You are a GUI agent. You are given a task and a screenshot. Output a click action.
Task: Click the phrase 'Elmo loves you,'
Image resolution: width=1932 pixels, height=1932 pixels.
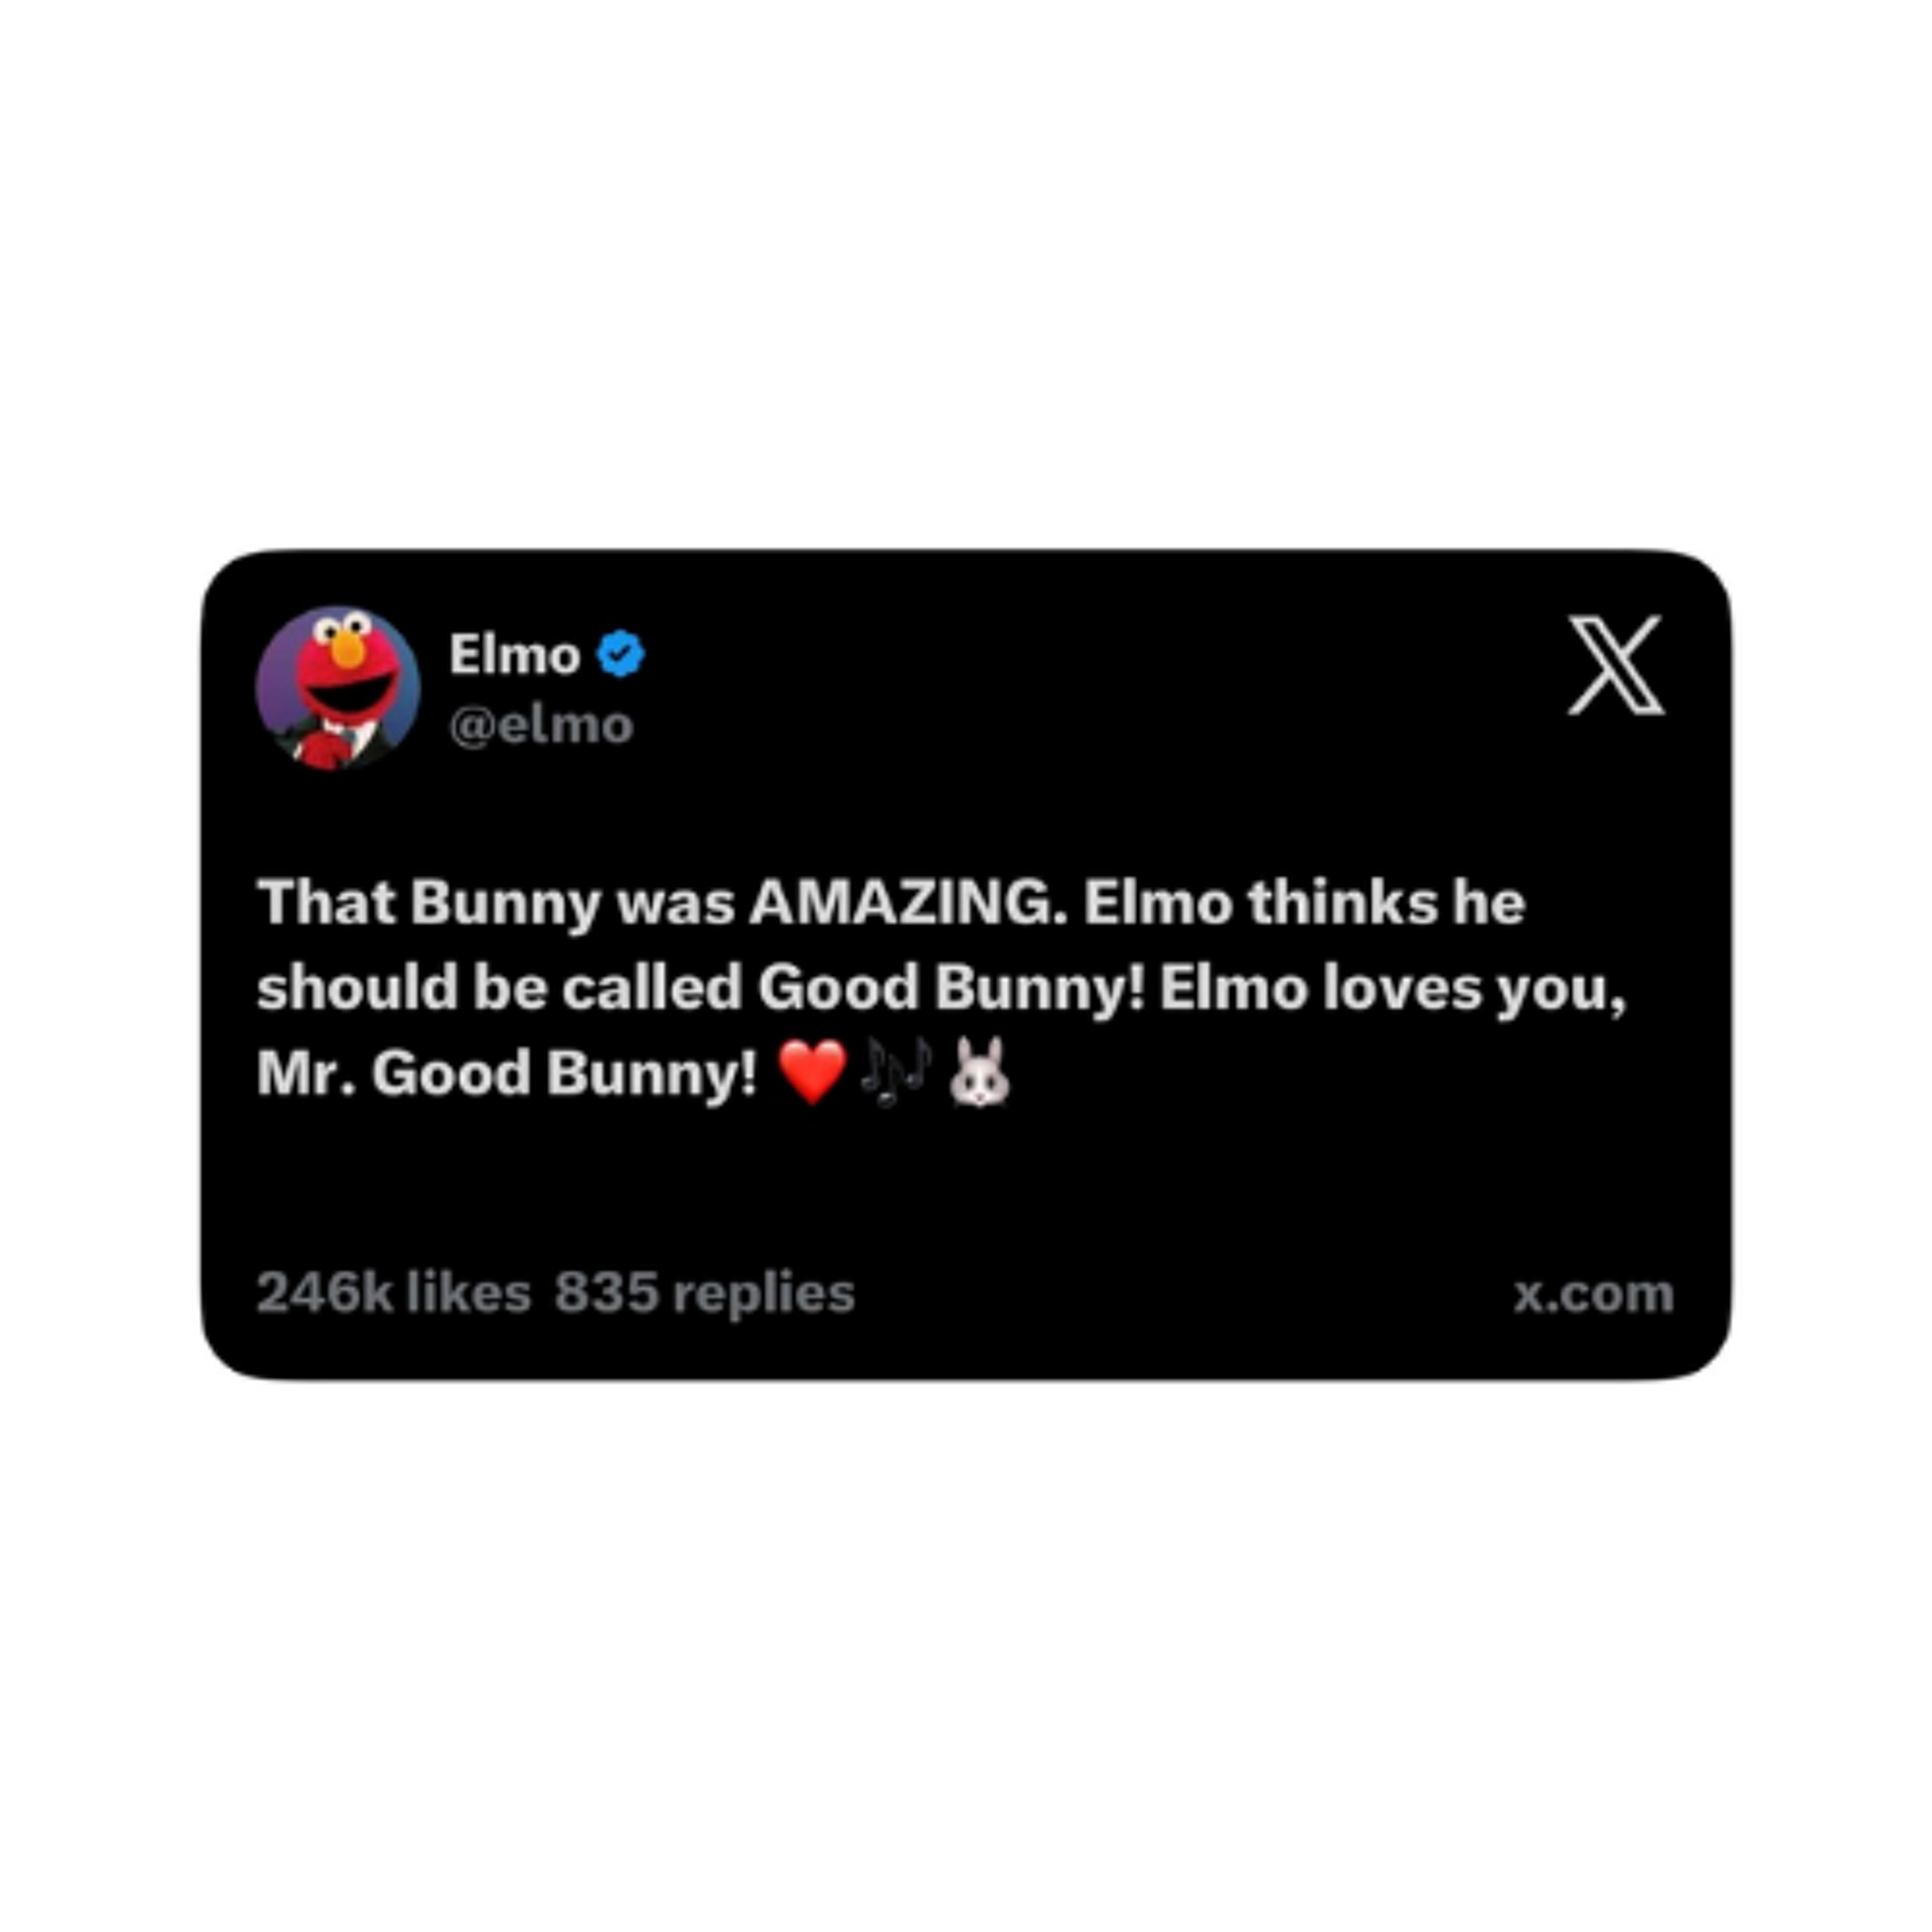point(1393,989)
